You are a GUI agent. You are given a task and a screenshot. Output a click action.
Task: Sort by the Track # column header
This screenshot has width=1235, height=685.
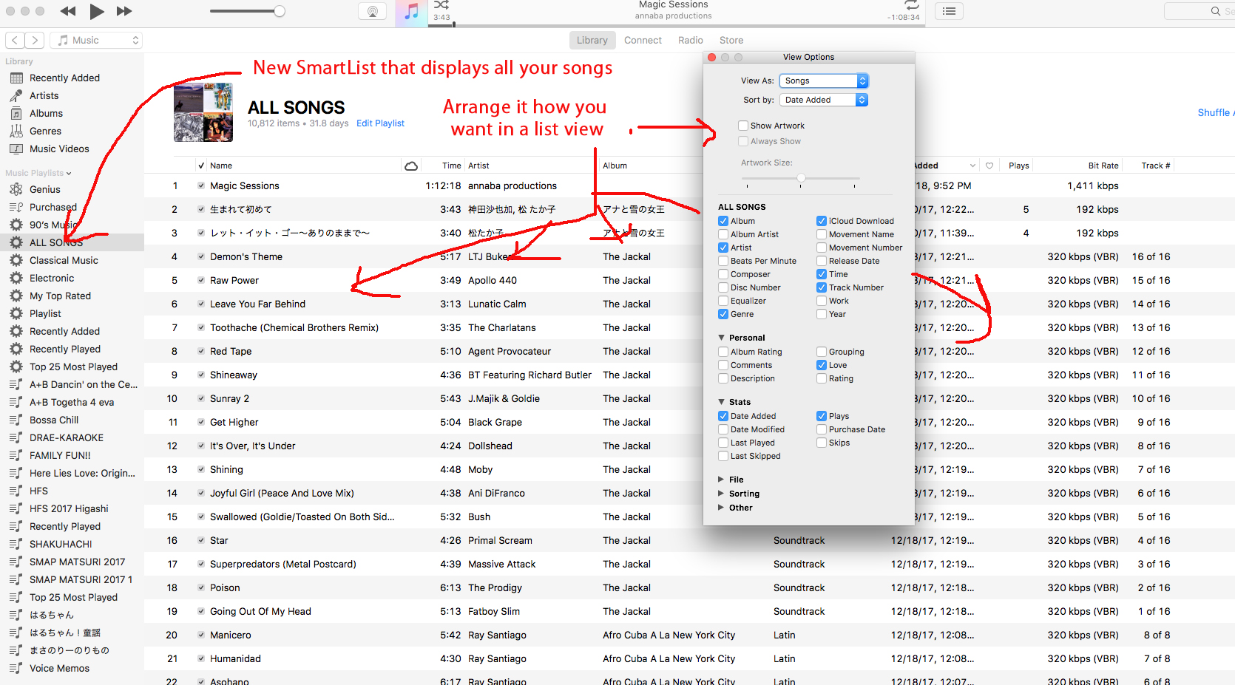tap(1156, 166)
